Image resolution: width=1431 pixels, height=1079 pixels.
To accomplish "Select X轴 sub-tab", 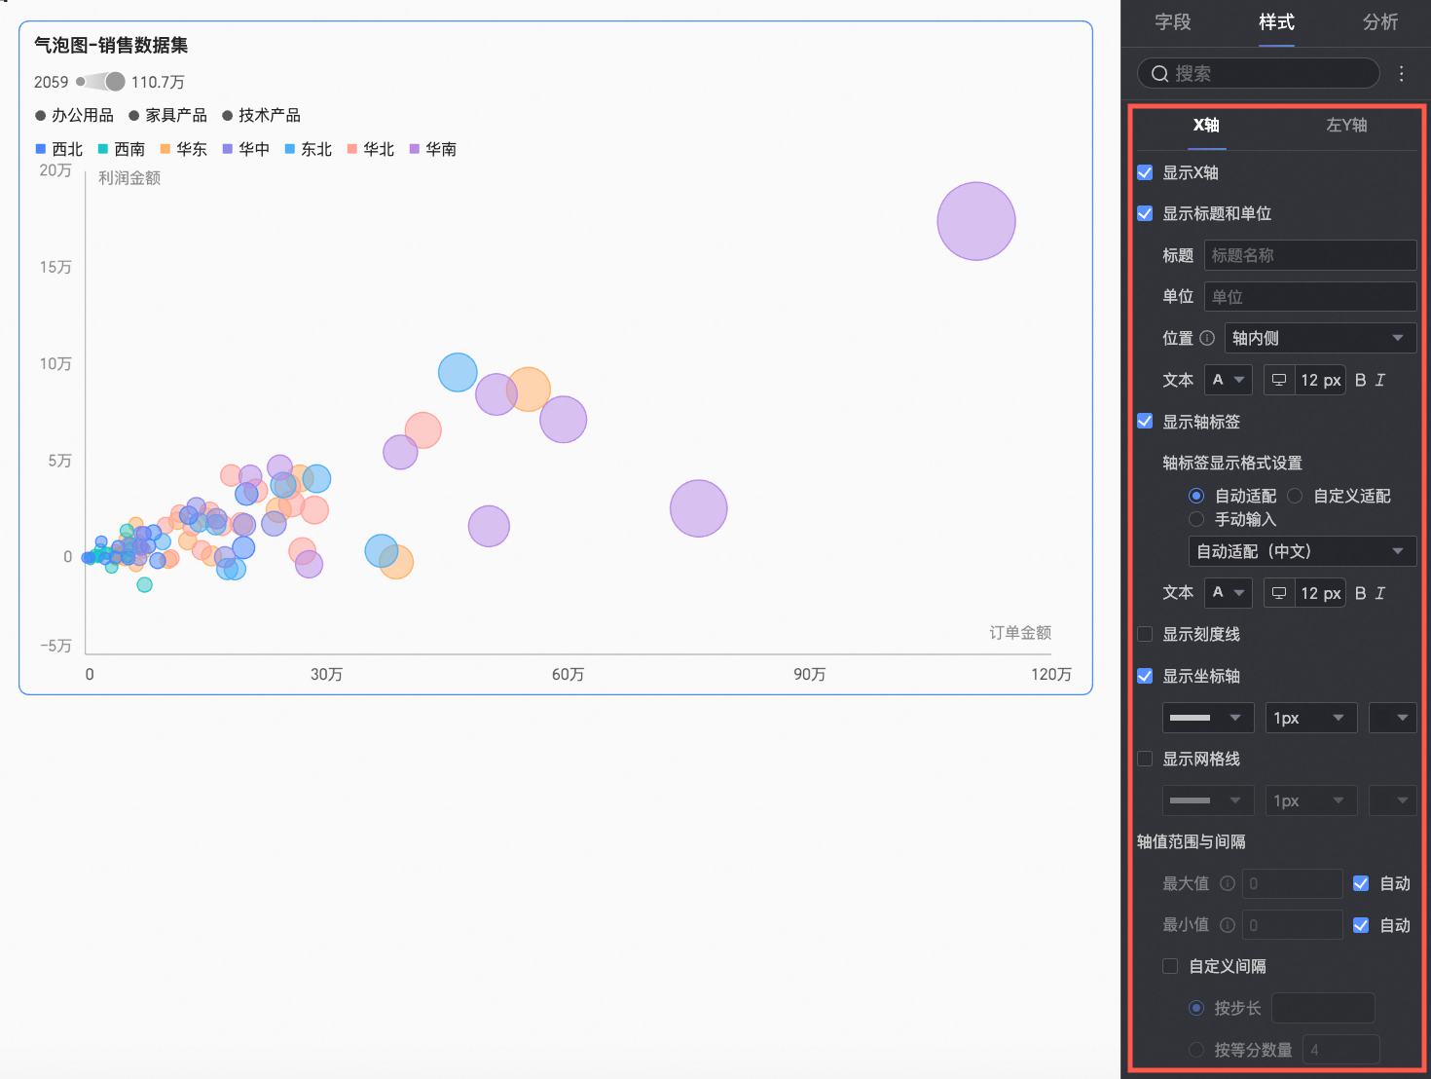I will click(1206, 125).
